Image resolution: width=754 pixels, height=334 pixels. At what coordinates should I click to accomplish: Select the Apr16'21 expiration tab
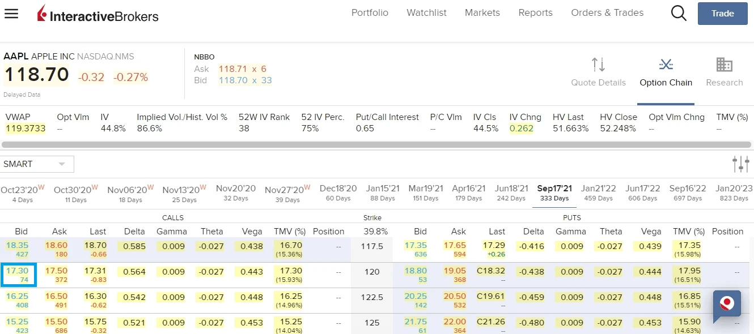(x=468, y=193)
